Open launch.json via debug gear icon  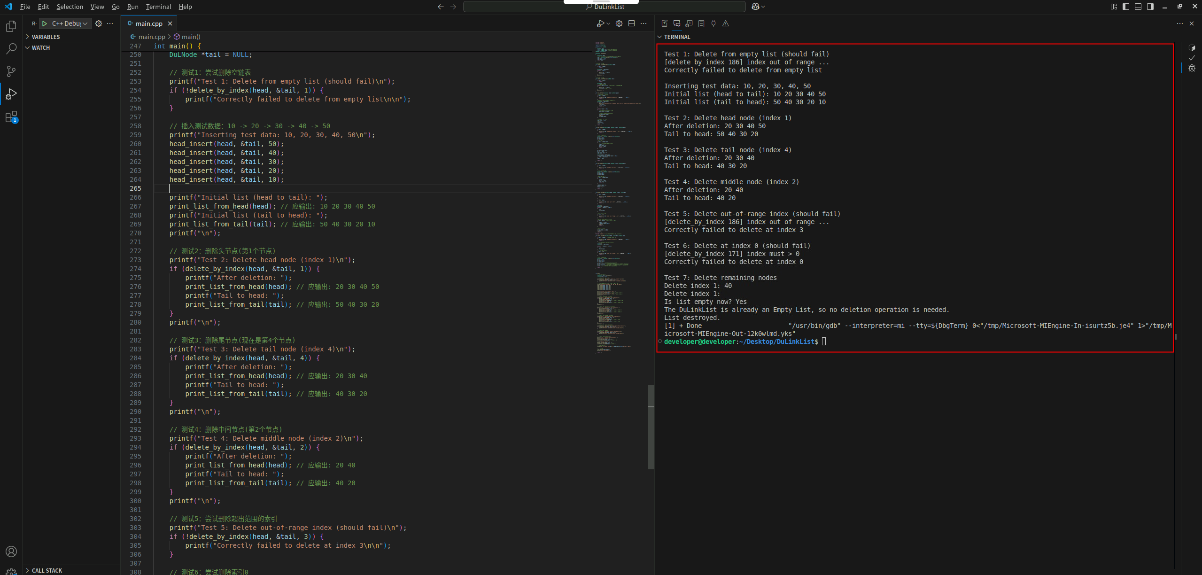99,23
